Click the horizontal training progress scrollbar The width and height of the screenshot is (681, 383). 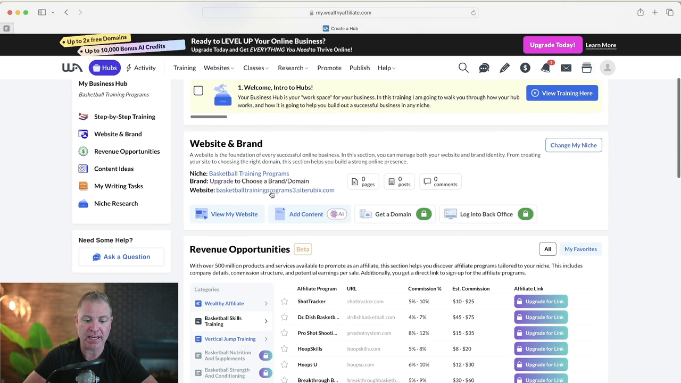click(209, 117)
